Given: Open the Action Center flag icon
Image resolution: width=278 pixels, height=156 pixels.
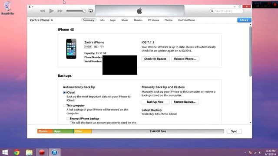Looking at the screenshot, I should (250, 153).
